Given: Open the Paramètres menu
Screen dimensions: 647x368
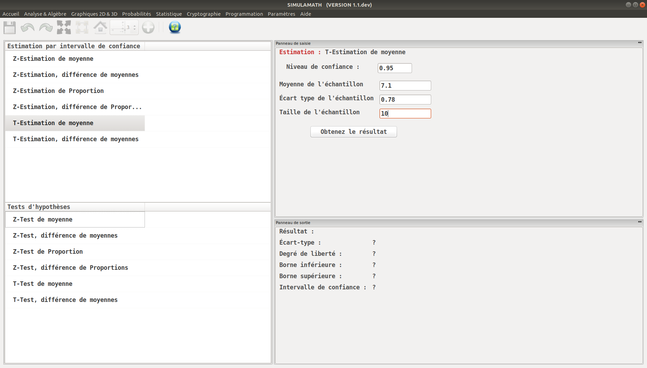Looking at the screenshot, I should (281, 14).
